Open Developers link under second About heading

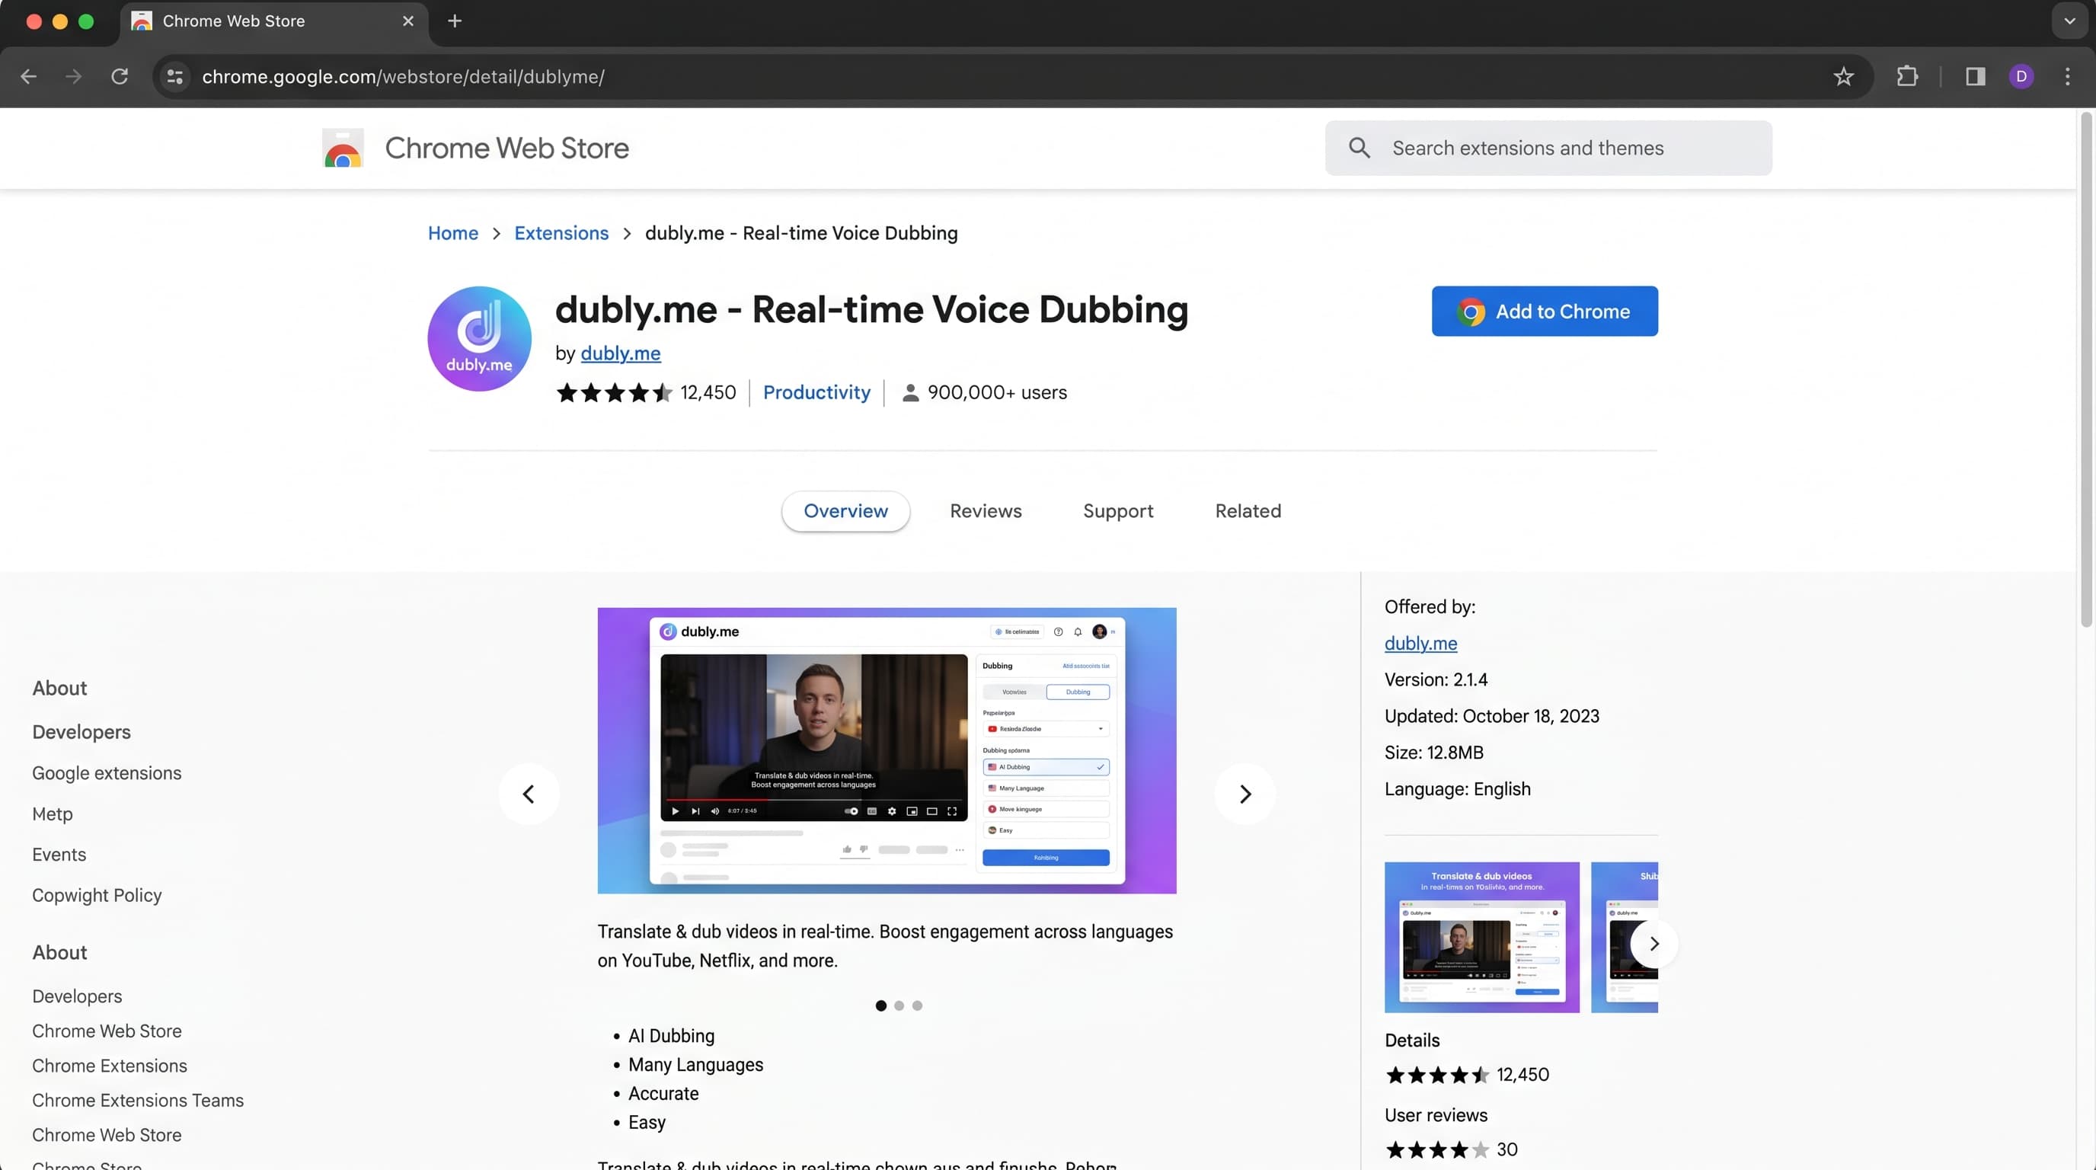click(x=77, y=996)
